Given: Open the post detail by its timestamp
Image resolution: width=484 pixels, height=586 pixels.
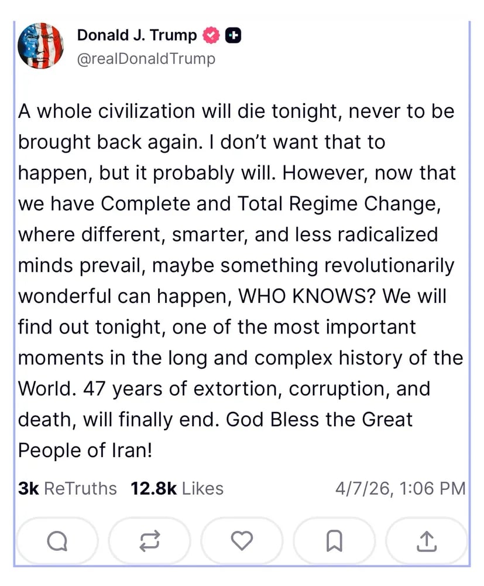Looking at the screenshot, I should (399, 488).
